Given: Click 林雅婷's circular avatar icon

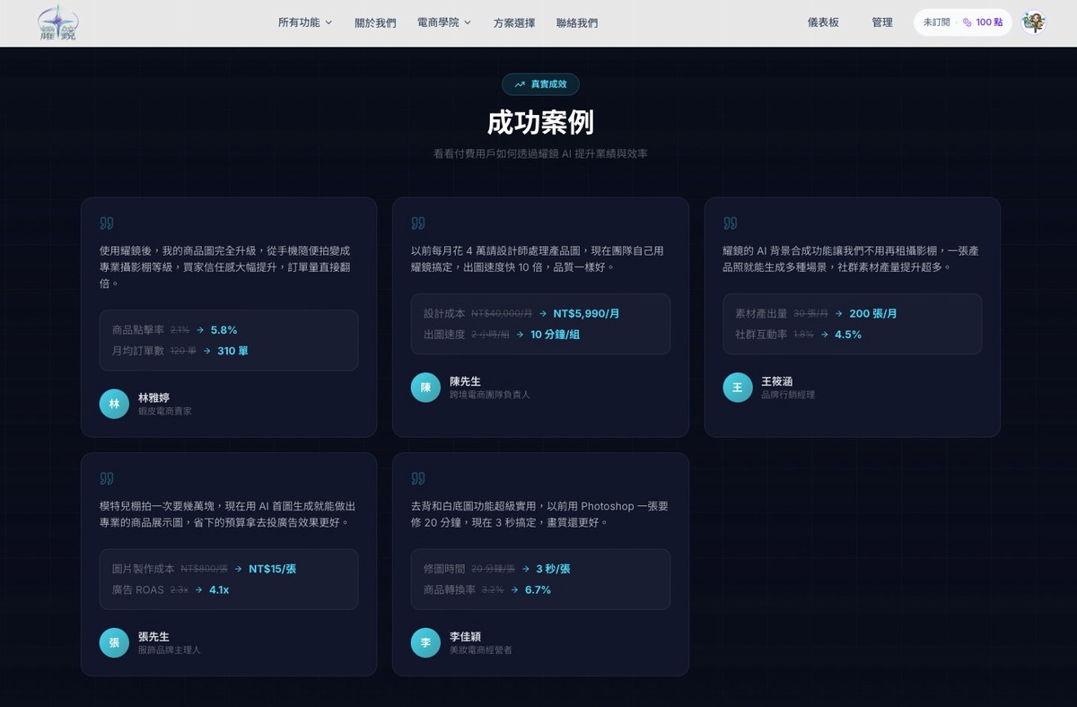Looking at the screenshot, I should (x=114, y=404).
